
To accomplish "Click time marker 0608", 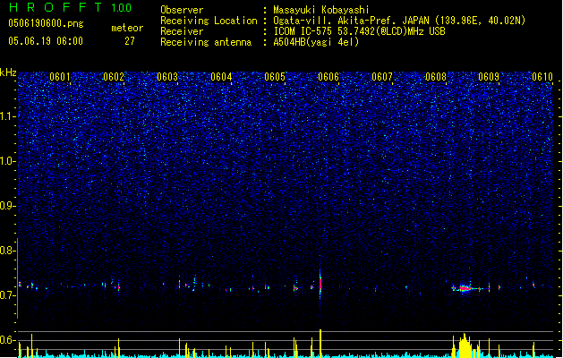I will point(436,77).
